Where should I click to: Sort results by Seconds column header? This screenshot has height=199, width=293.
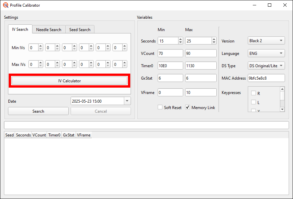[23, 135]
